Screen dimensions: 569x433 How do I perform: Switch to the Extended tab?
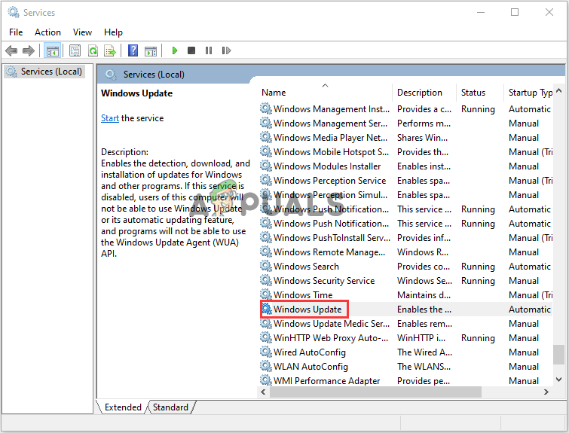tap(123, 407)
